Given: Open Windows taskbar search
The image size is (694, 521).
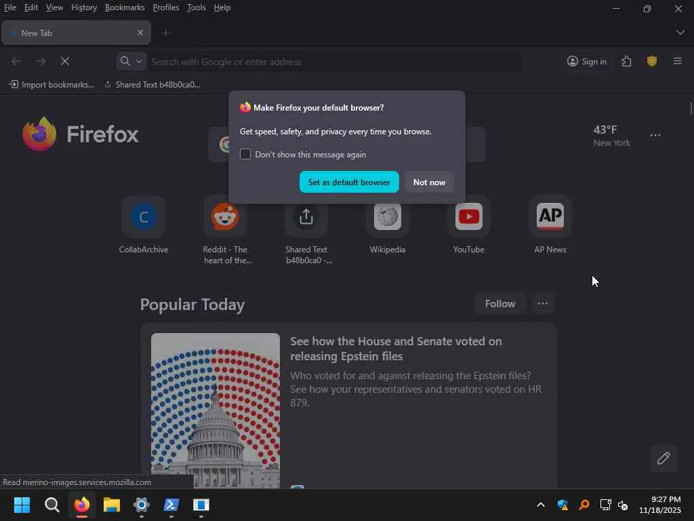Looking at the screenshot, I should (52, 505).
